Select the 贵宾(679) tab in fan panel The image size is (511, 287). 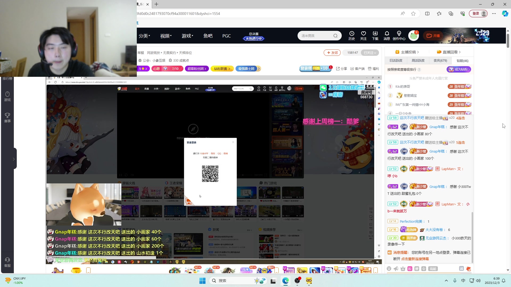coord(440,61)
